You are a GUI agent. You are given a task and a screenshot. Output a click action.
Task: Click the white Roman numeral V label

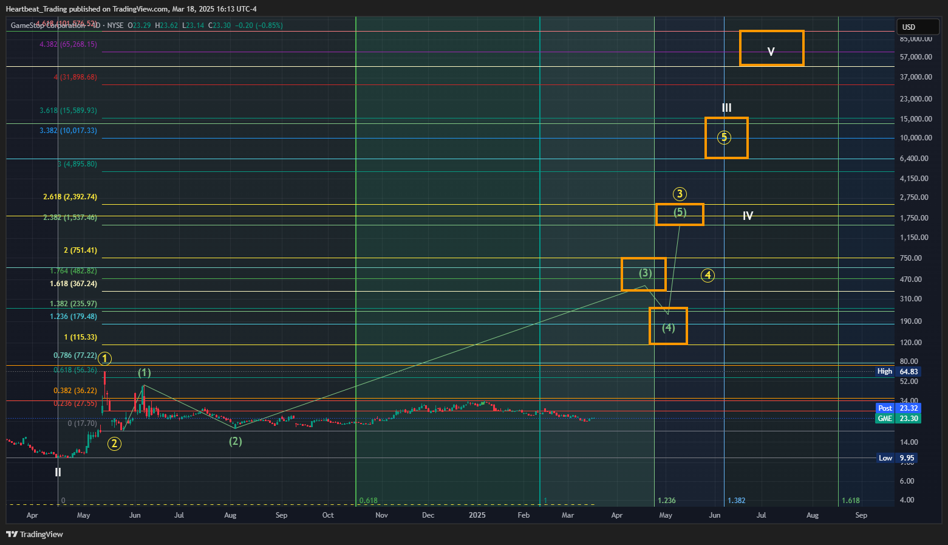(771, 52)
